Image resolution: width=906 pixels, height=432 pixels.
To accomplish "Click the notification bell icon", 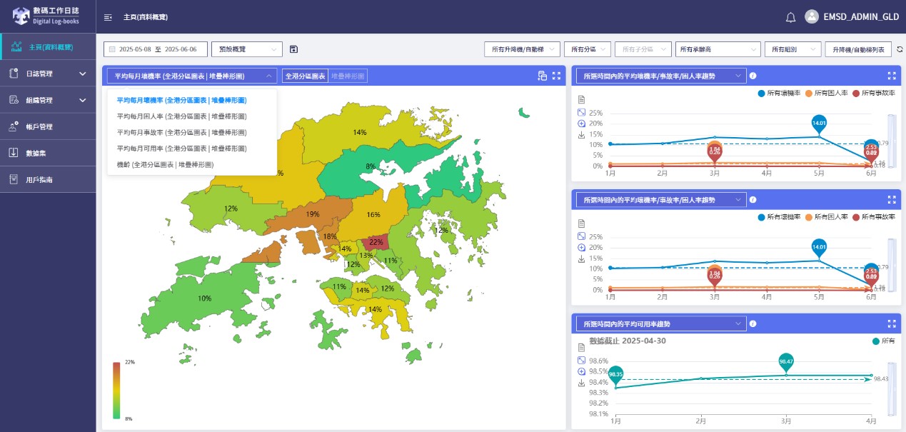I will click(790, 17).
